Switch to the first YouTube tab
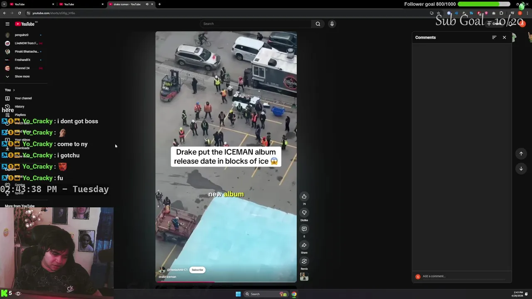 click(31, 4)
